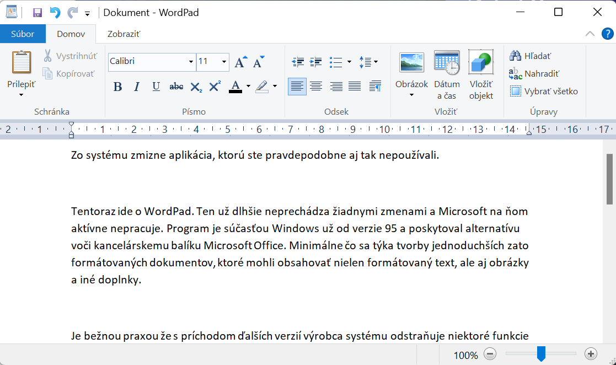The width and height of the screenshot is (616, 365).
Task: Insert Dátum a čas
Action: (447, 74)
